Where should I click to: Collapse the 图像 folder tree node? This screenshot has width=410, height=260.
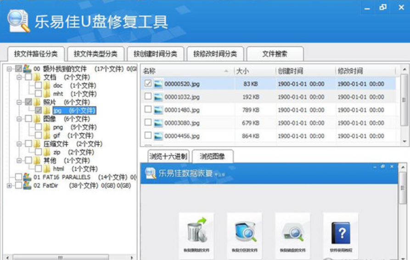(19, 119)
